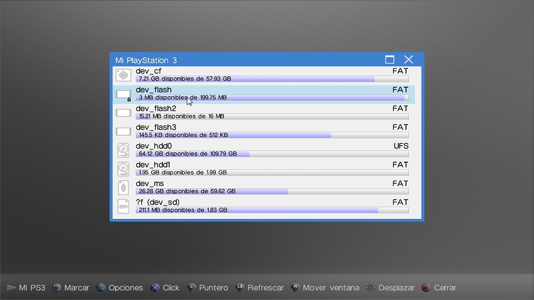Viewport: 534px width, 300px height.
Task: Maximize the Mi PlayStation 3 window
Action: (x=390, y=59)
